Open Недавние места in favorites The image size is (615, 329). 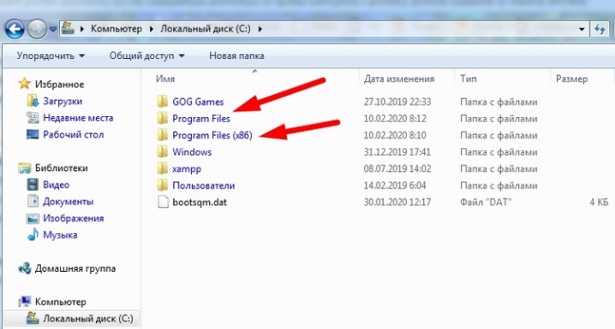78,118
